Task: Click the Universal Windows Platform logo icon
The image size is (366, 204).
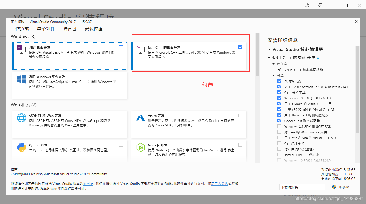Action: pyautogui.click(x=22, y=79)
